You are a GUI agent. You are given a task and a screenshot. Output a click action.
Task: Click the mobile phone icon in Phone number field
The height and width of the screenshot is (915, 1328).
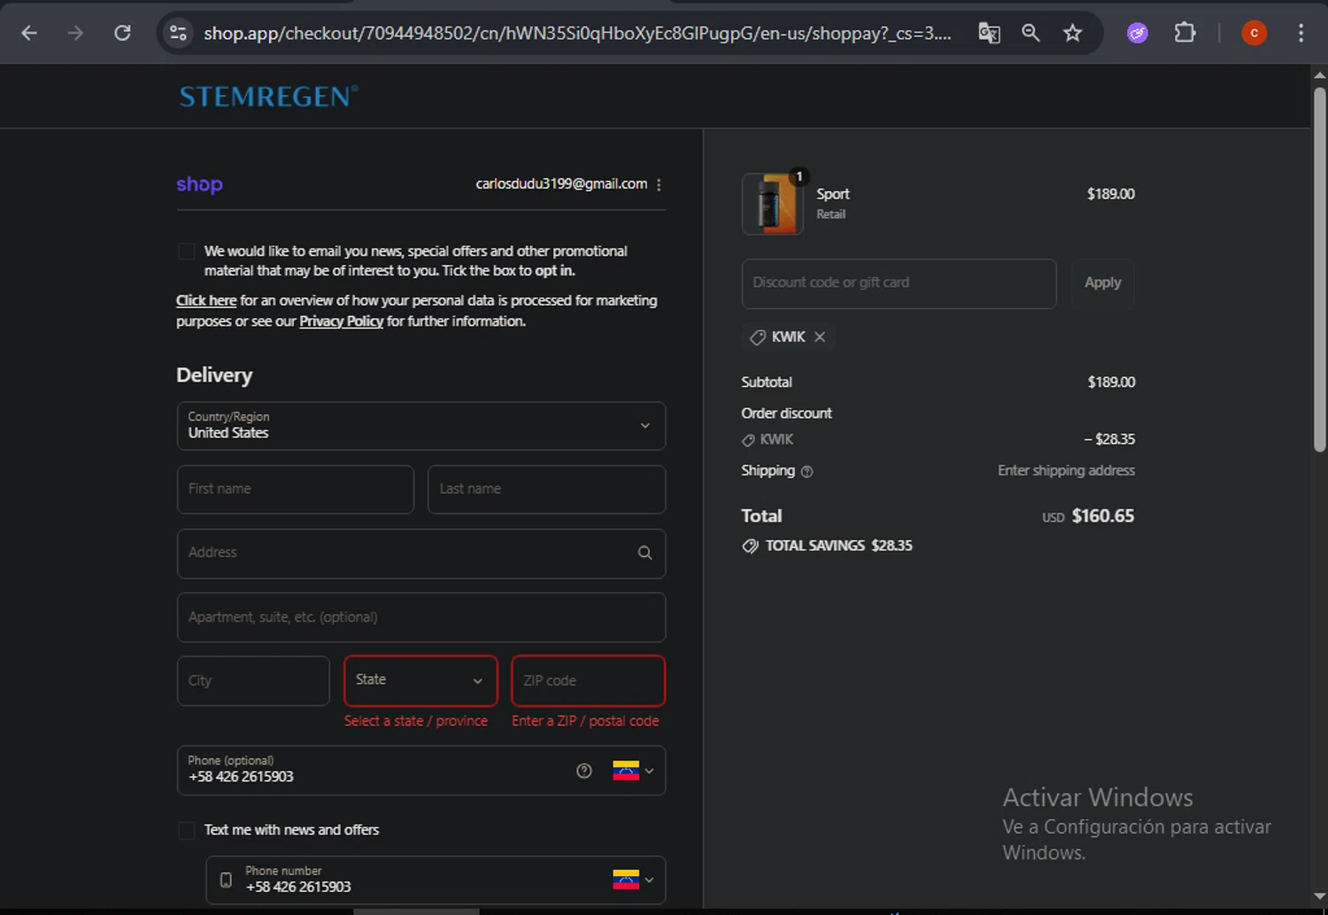click(x=226, y=880)
